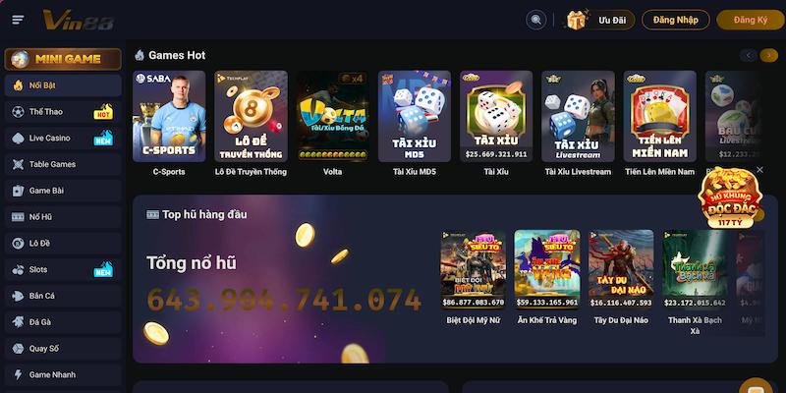Screen dimensions: 786x393
Task: Click the Live Casino spade icon
Action: (18, 139)
